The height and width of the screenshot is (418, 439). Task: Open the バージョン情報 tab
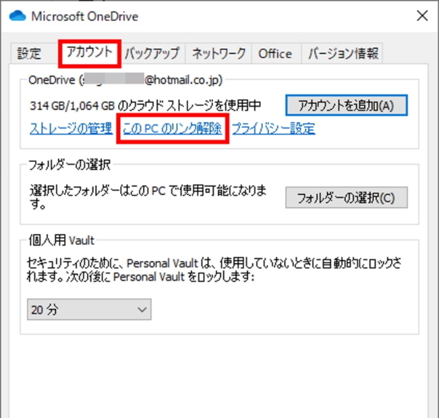point(343,54)
